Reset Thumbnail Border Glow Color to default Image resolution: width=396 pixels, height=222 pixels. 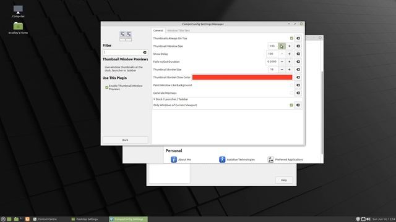[x=298, y=77]
